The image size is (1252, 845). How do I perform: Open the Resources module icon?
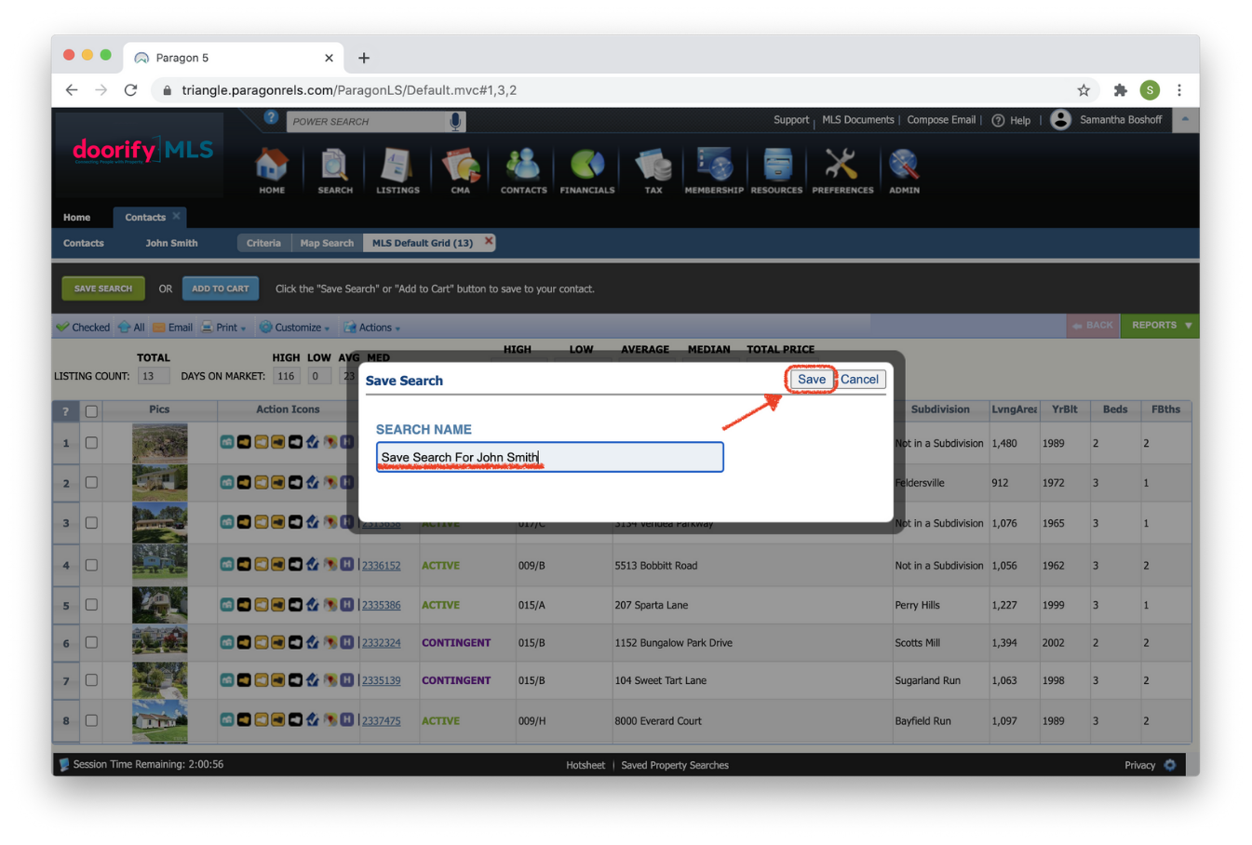coord(776,170)
